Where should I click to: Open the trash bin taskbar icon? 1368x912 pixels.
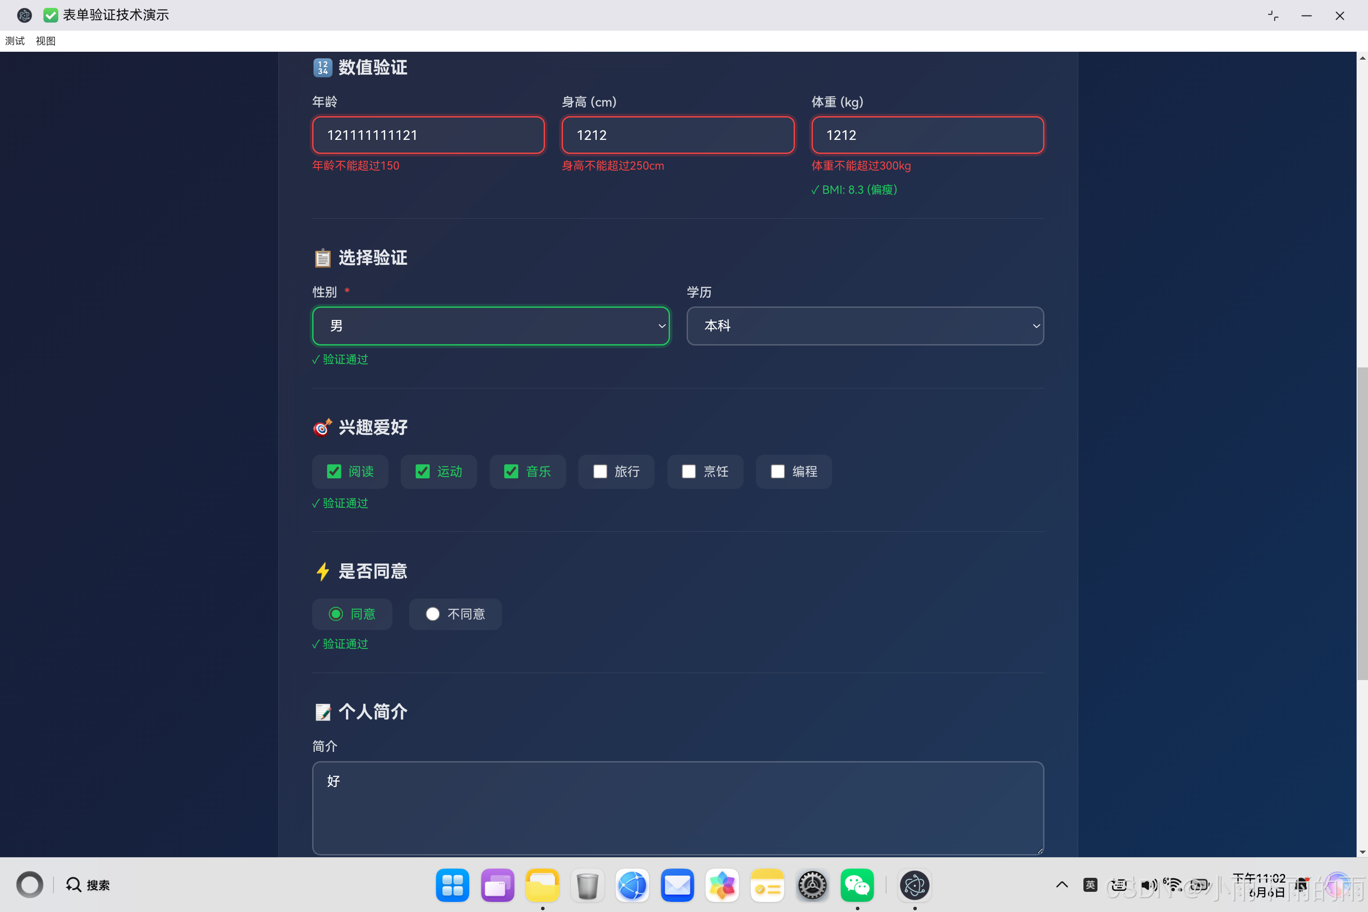click(x=588, y=885)
